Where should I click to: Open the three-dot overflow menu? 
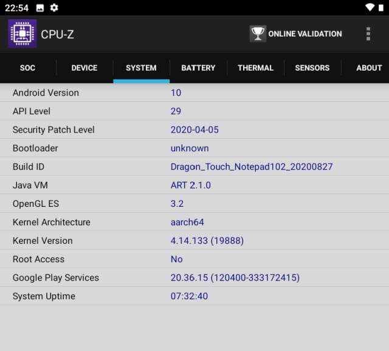(368, 33)
